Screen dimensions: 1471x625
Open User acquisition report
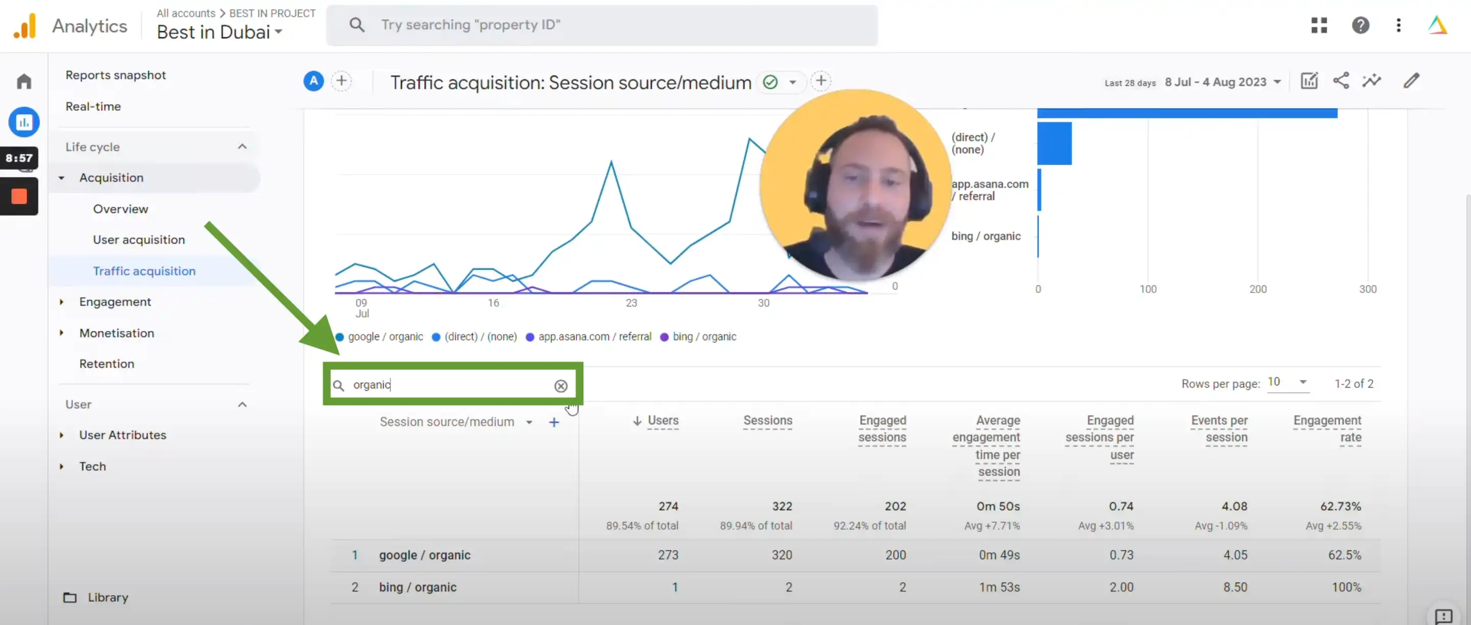[x=139, y=241]
